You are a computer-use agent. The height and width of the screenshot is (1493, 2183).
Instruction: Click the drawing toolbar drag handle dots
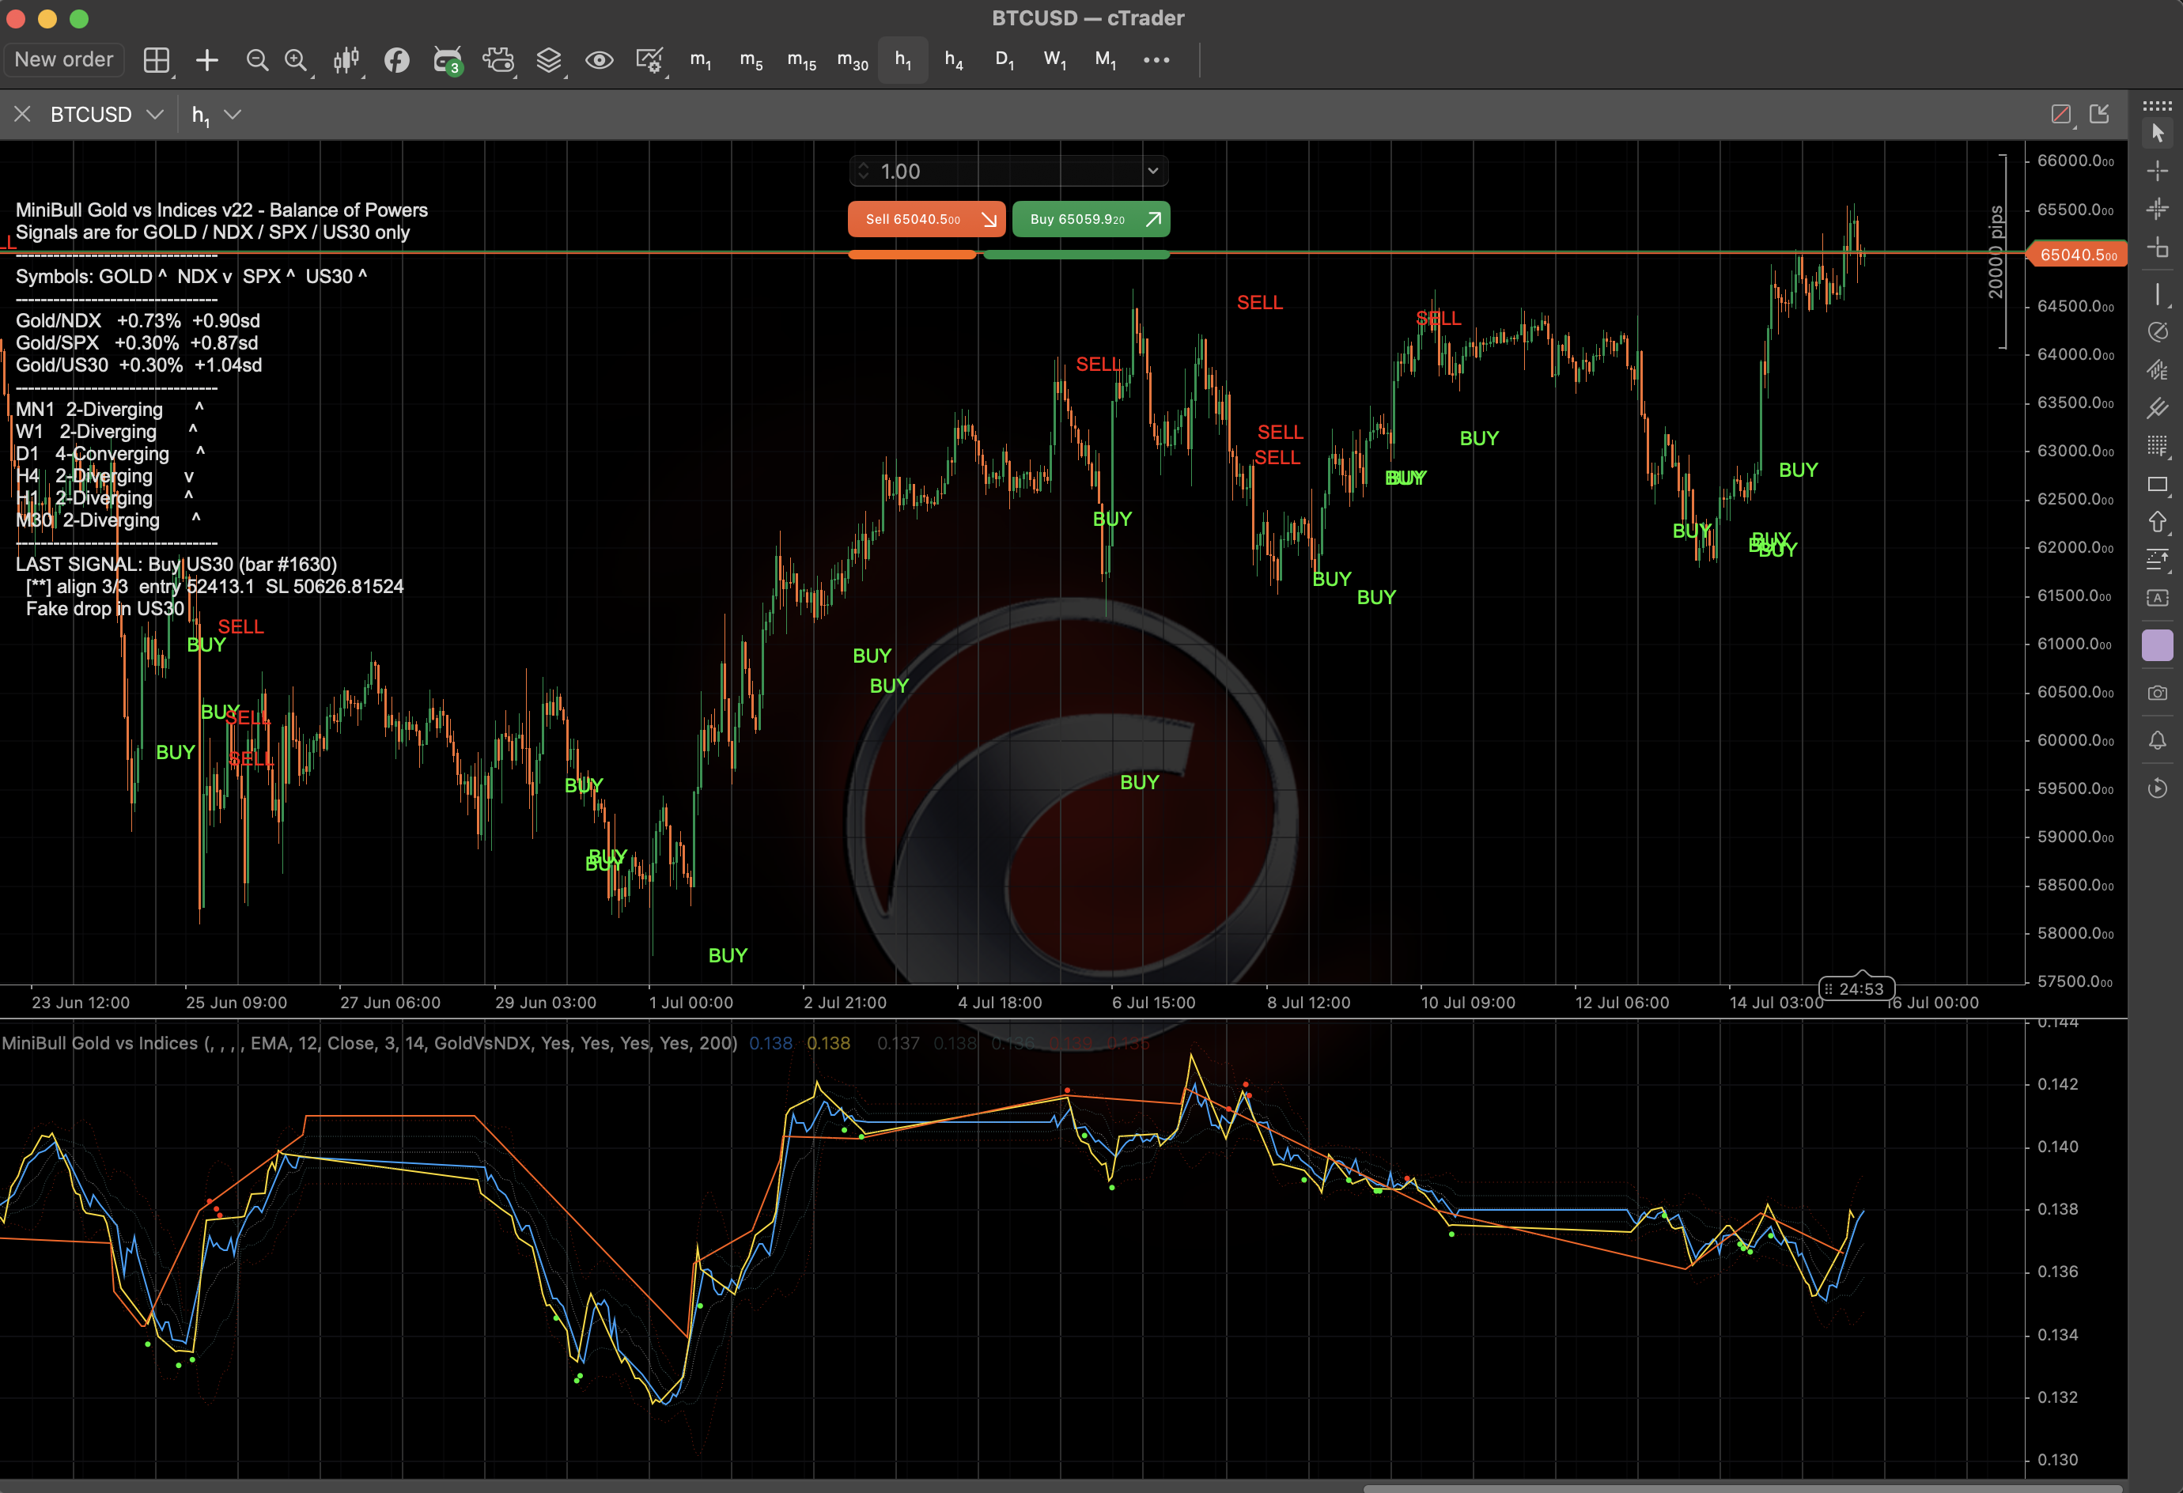(x=2158, y=105)
